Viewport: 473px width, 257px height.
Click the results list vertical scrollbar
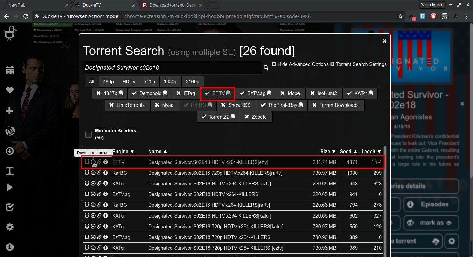pos(384,201)
